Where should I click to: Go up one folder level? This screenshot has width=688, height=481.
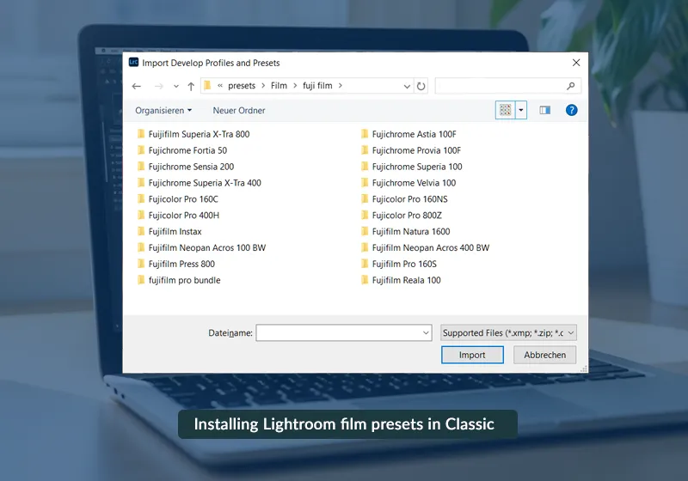point(191,86)
